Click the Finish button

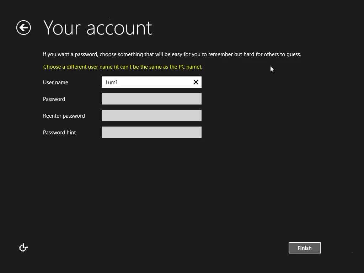(304, 248)
